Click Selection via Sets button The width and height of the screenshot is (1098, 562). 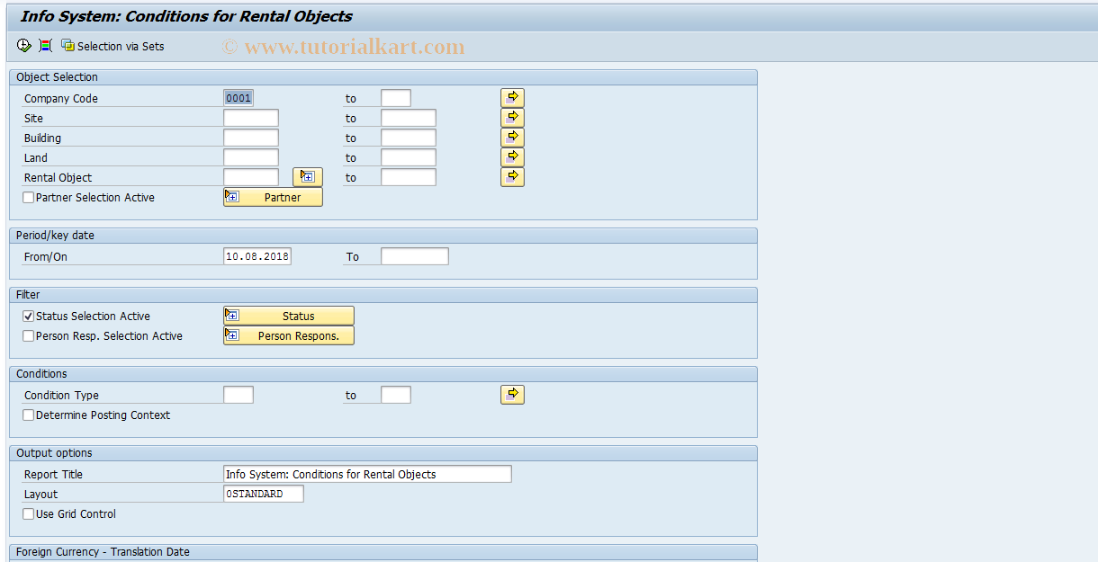coord(112,46)
